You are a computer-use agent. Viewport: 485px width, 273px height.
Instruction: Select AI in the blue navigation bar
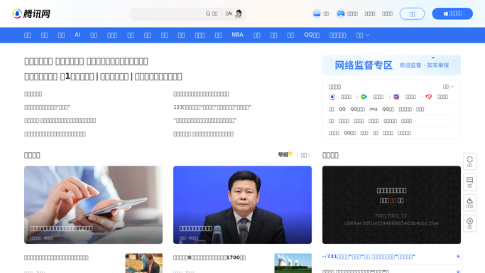tap(77, 35)
